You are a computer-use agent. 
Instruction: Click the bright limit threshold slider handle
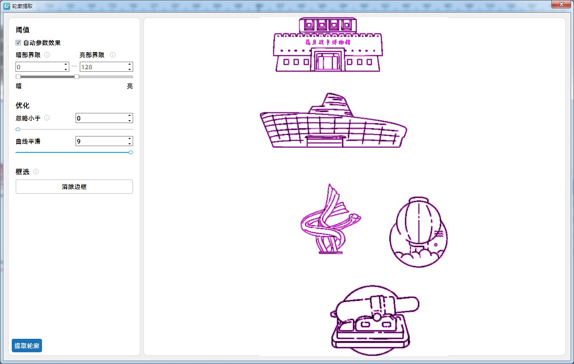(x=76, y=77)
